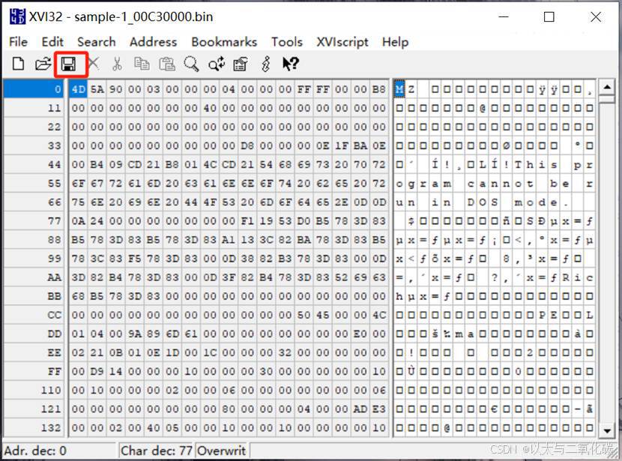Close the XVI32 window

click(x=596, y=16)
